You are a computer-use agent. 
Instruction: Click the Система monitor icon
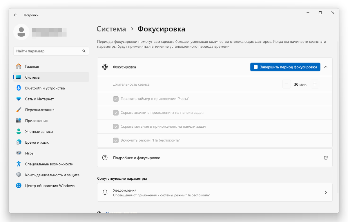coord(19,77)
